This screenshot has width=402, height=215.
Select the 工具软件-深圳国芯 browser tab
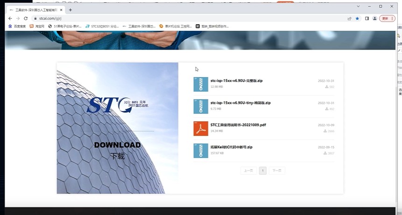pos(36,10)
